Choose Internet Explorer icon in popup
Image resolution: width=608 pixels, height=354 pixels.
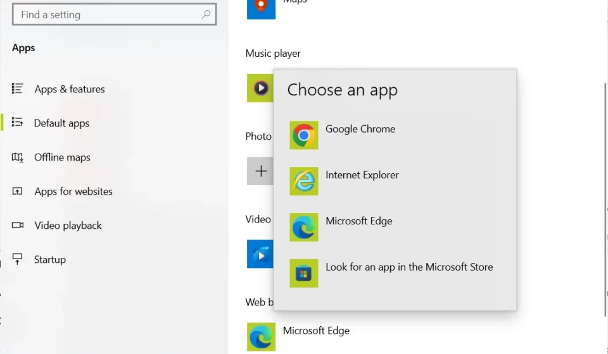click(304, 181)
